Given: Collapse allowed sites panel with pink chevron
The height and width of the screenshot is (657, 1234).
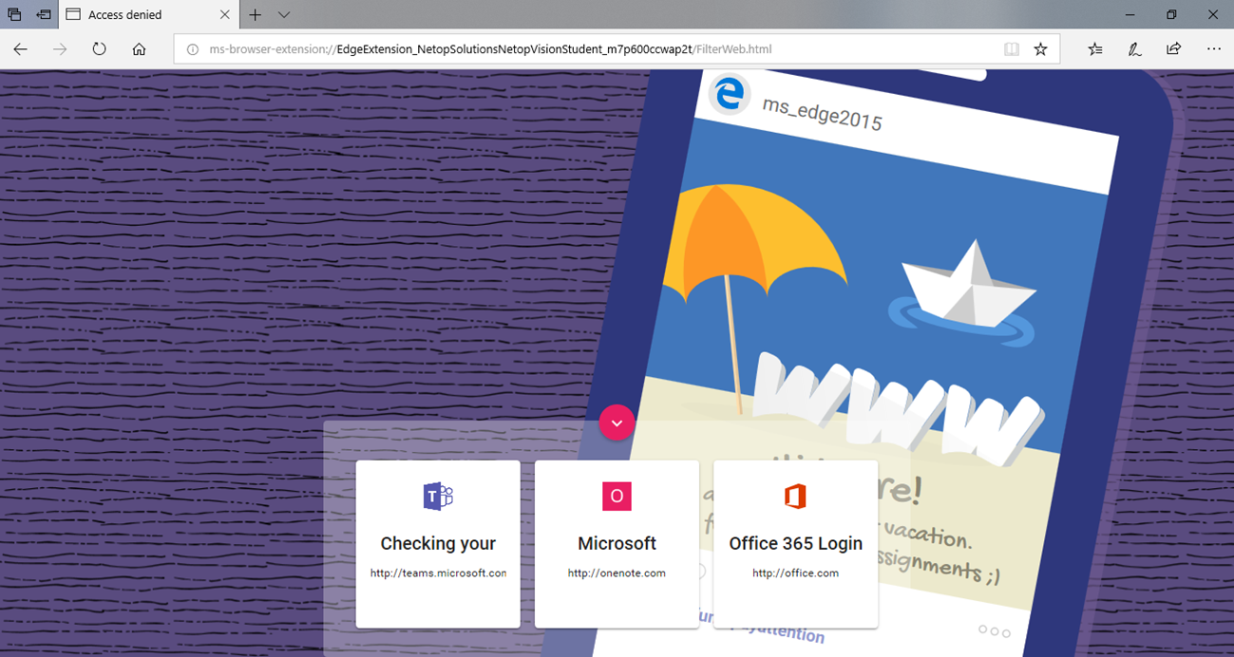Looking at the screenshot, I should 617,422.
